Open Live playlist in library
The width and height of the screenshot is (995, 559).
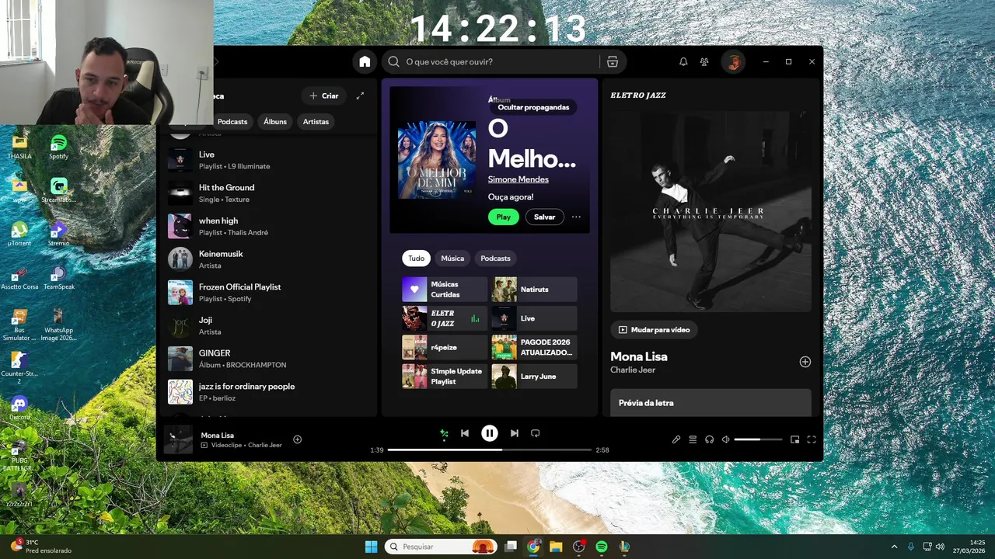[x=268, y=160]
